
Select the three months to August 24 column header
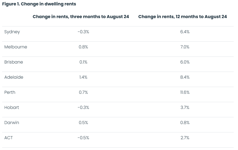[x=81, y=17]
